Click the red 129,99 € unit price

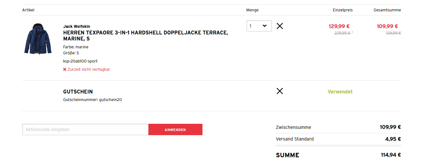pos(339,26)
